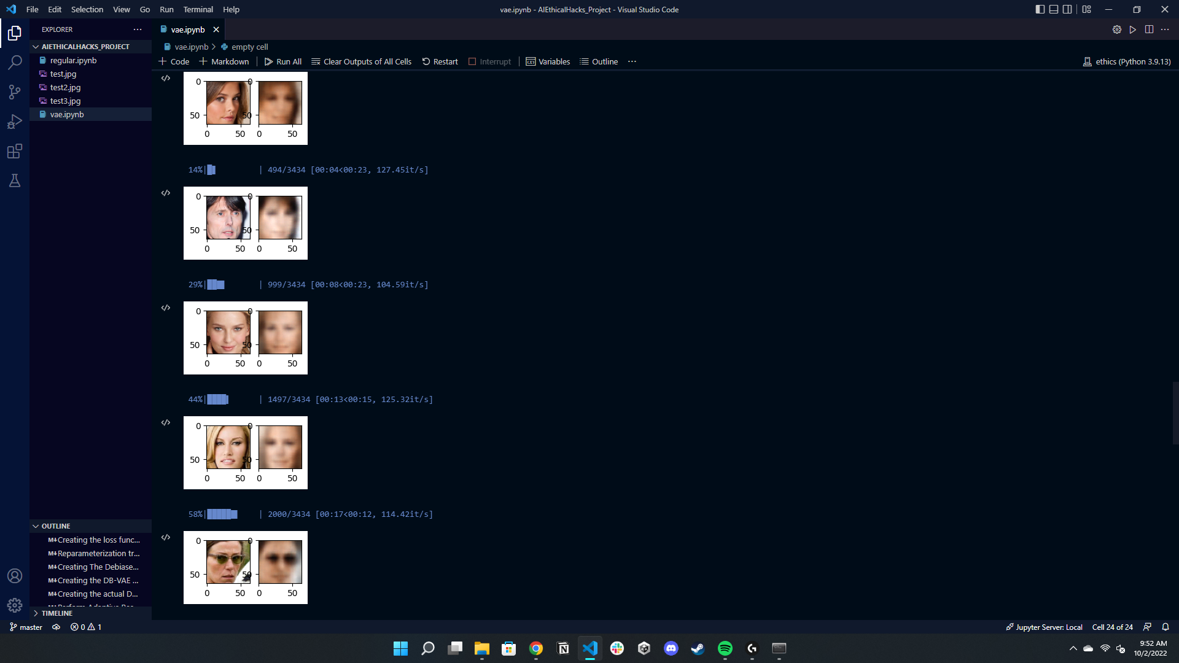
Task: Toggle the primary side bar layout button
Action: [x=1040, y=9]
